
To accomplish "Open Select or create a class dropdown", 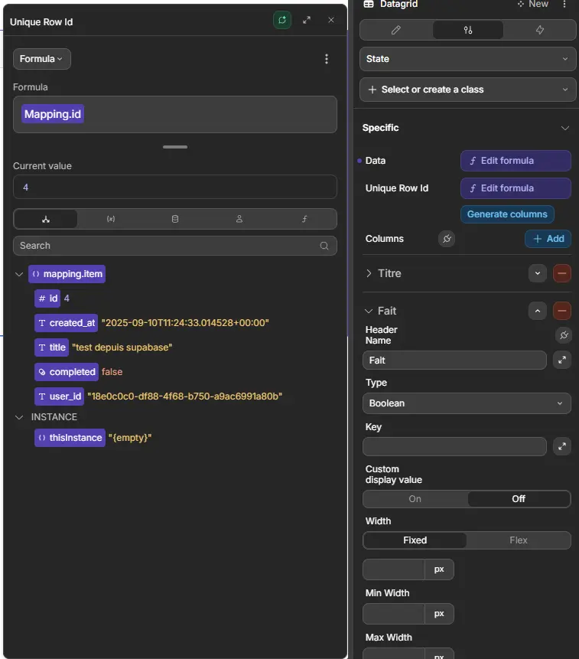I will point(468,90).
